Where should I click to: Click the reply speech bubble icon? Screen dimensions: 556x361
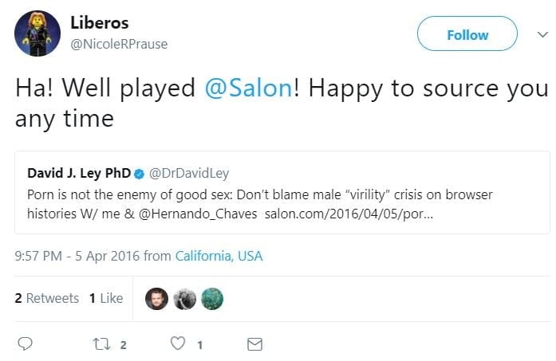point(26,344)
